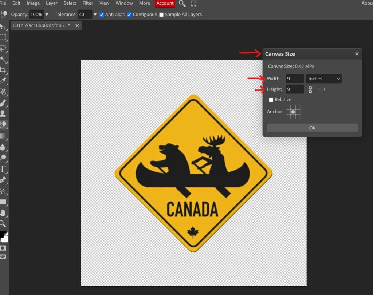Select the Path Select tool
The height and width of the screenshot is (295, 373).
(3, 191)
